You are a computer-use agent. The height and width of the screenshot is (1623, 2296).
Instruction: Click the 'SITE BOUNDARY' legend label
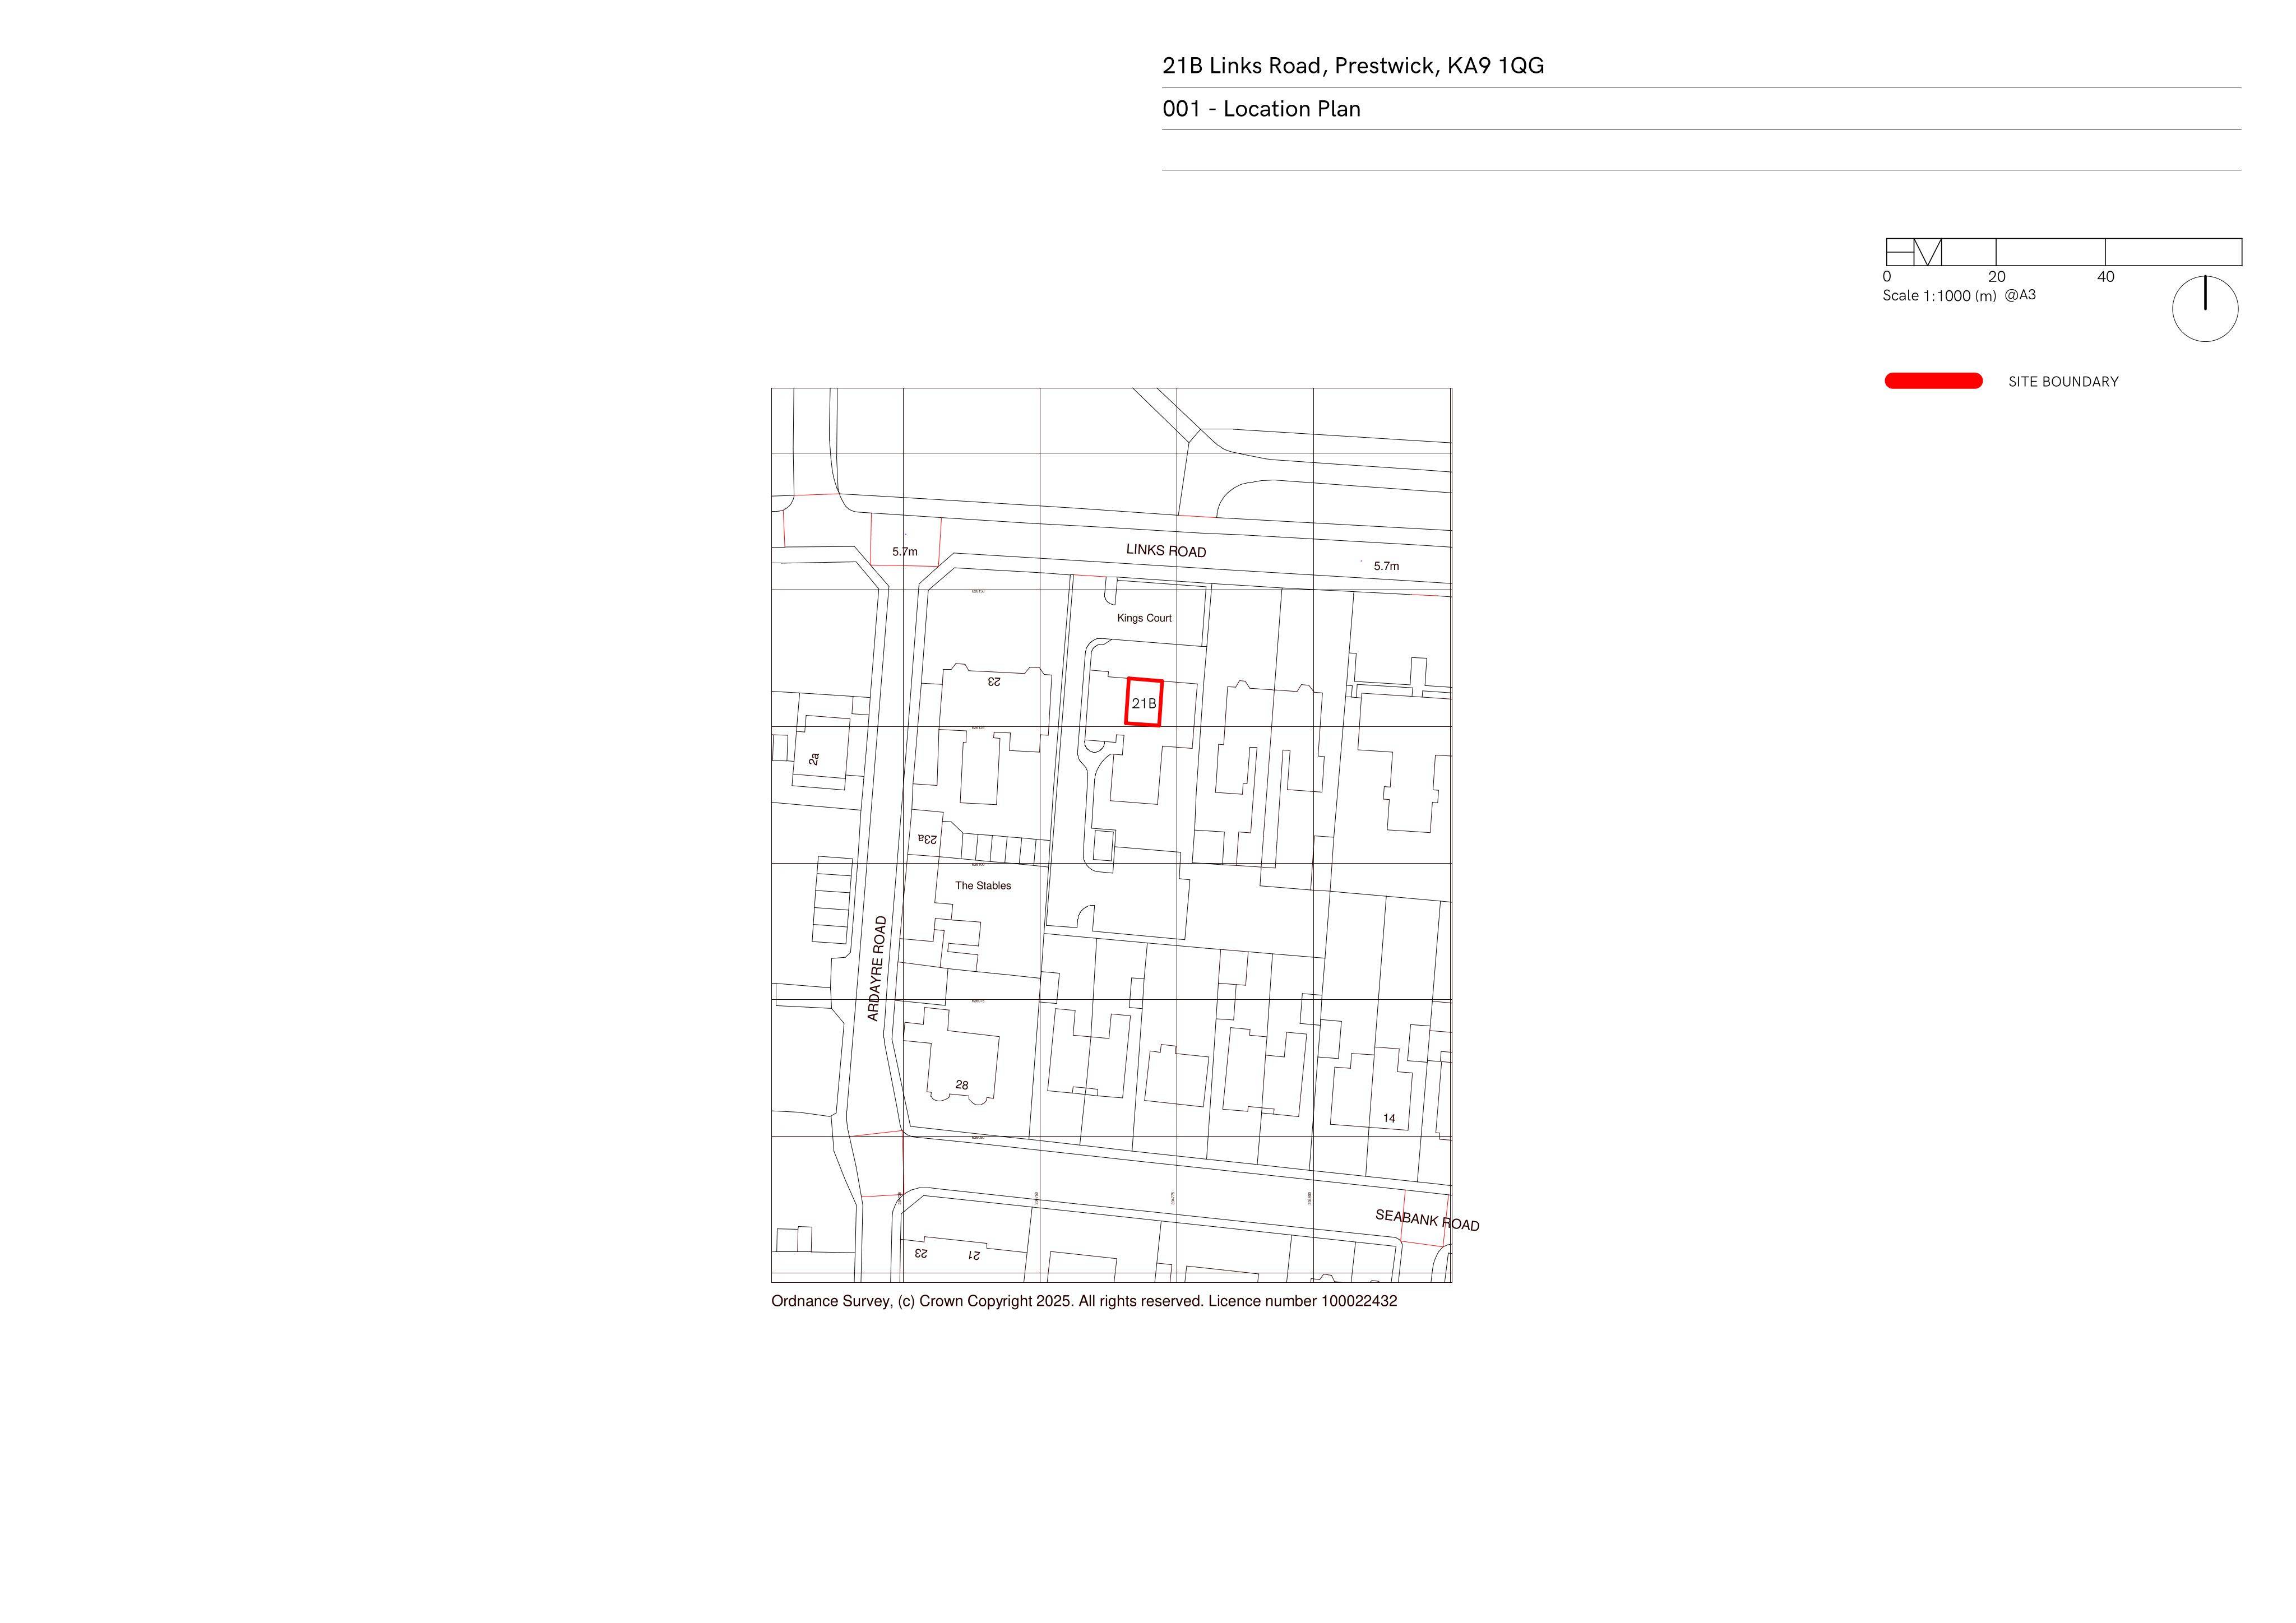(x=2063, y=382)
